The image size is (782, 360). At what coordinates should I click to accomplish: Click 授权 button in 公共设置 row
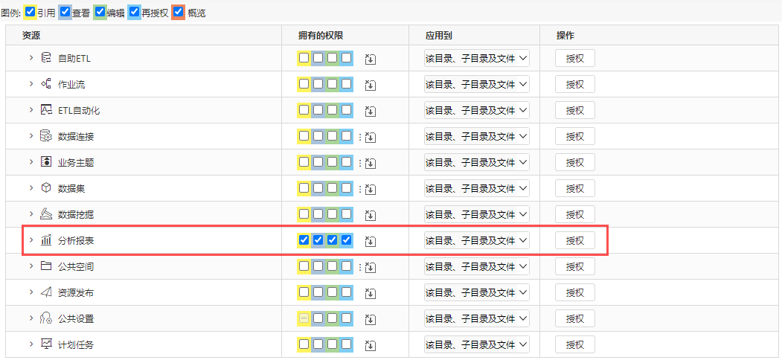[575, 318]
